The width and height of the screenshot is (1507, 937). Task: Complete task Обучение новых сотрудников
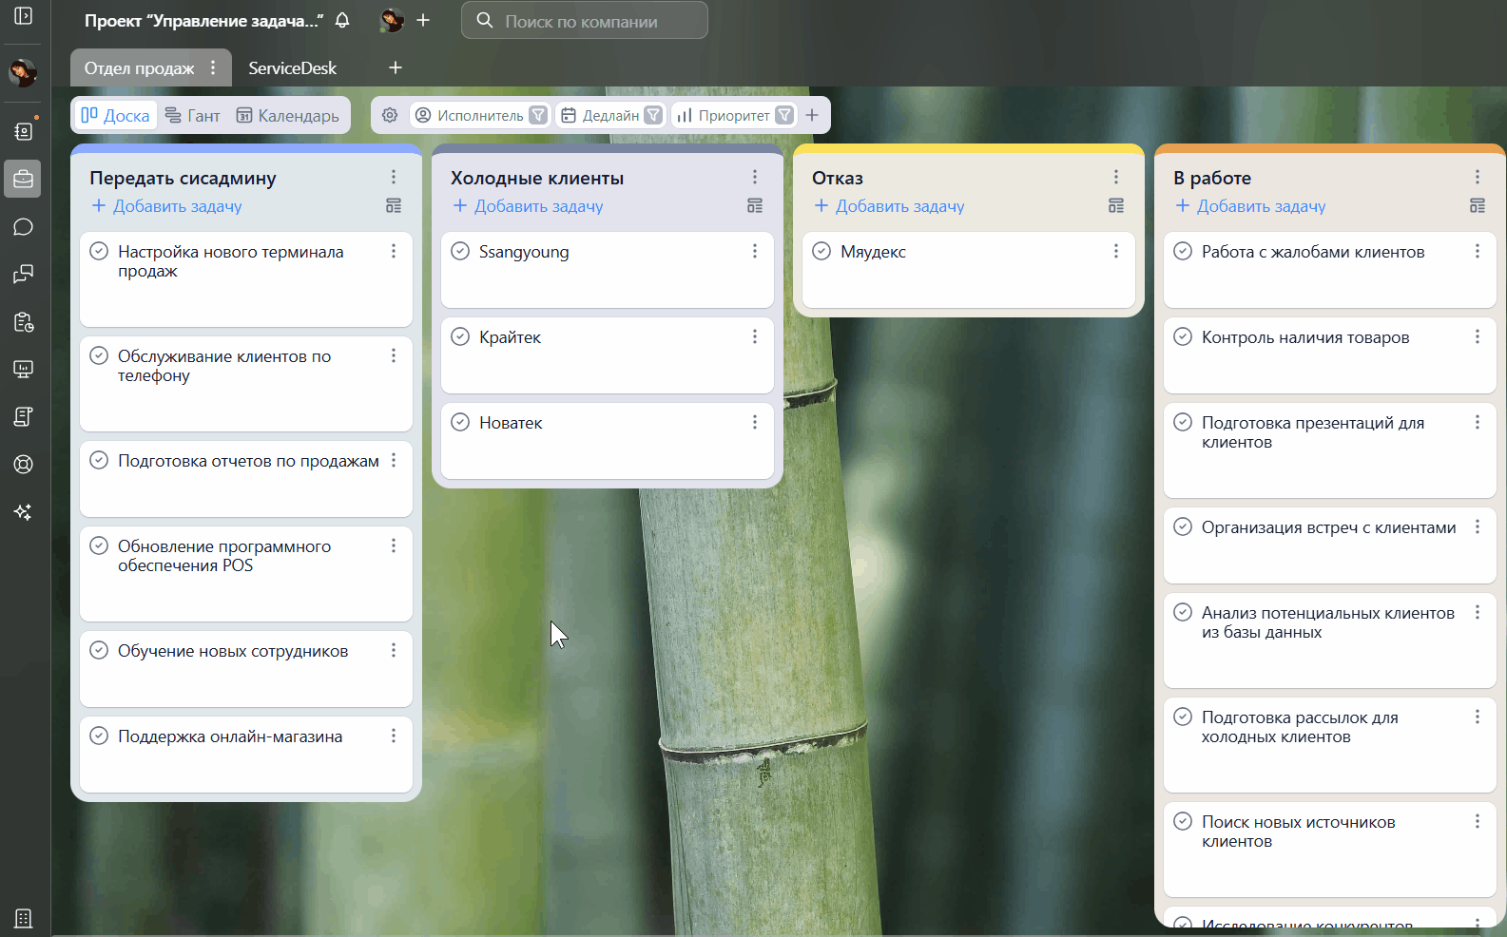[x=99, y=651]
